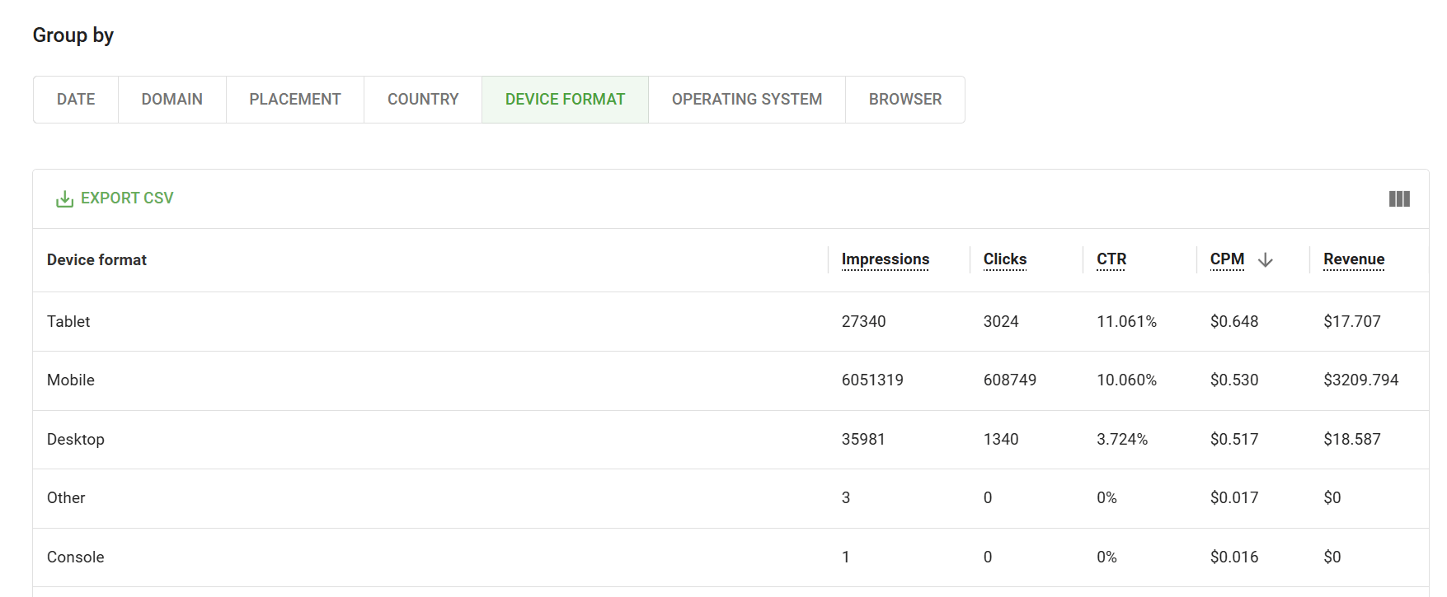Click Tablet CTR 11.061%
This screenshot has height=597, width=1447.
pos(1126,322)
